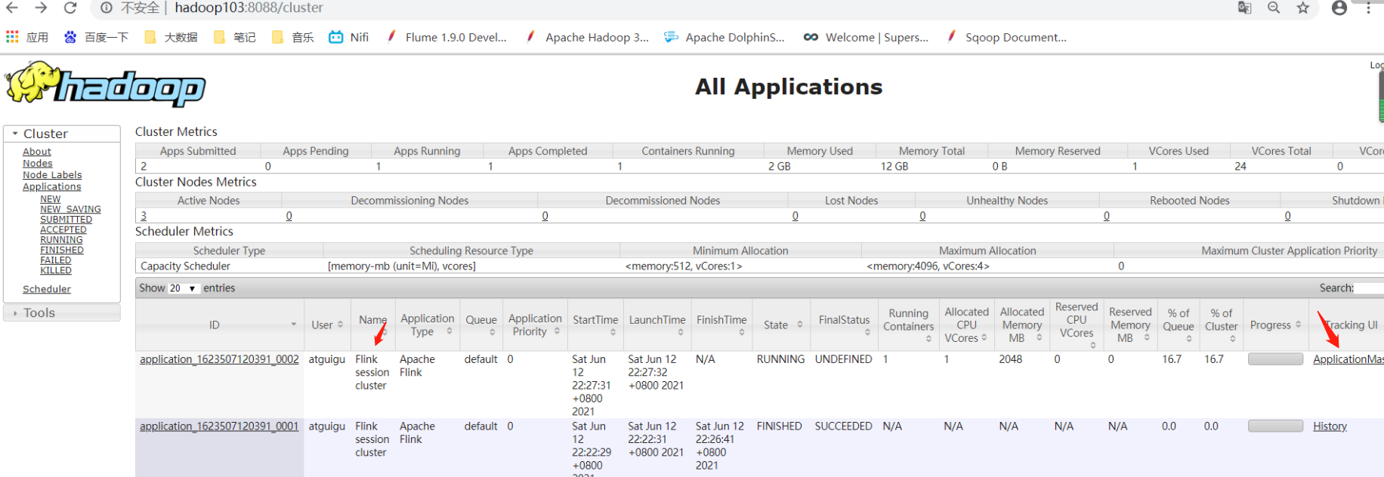
Task: Open the Welcome Superset bookmark
Action: 866,37
